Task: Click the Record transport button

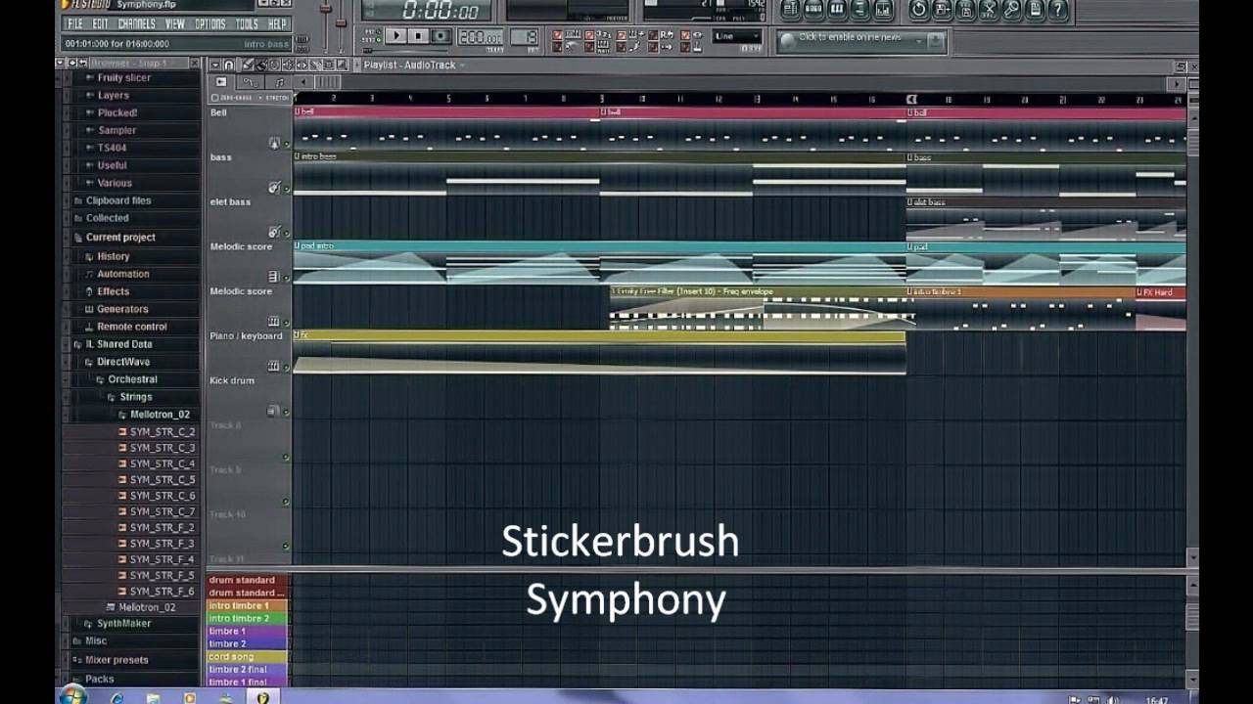Action: [441, 36]
